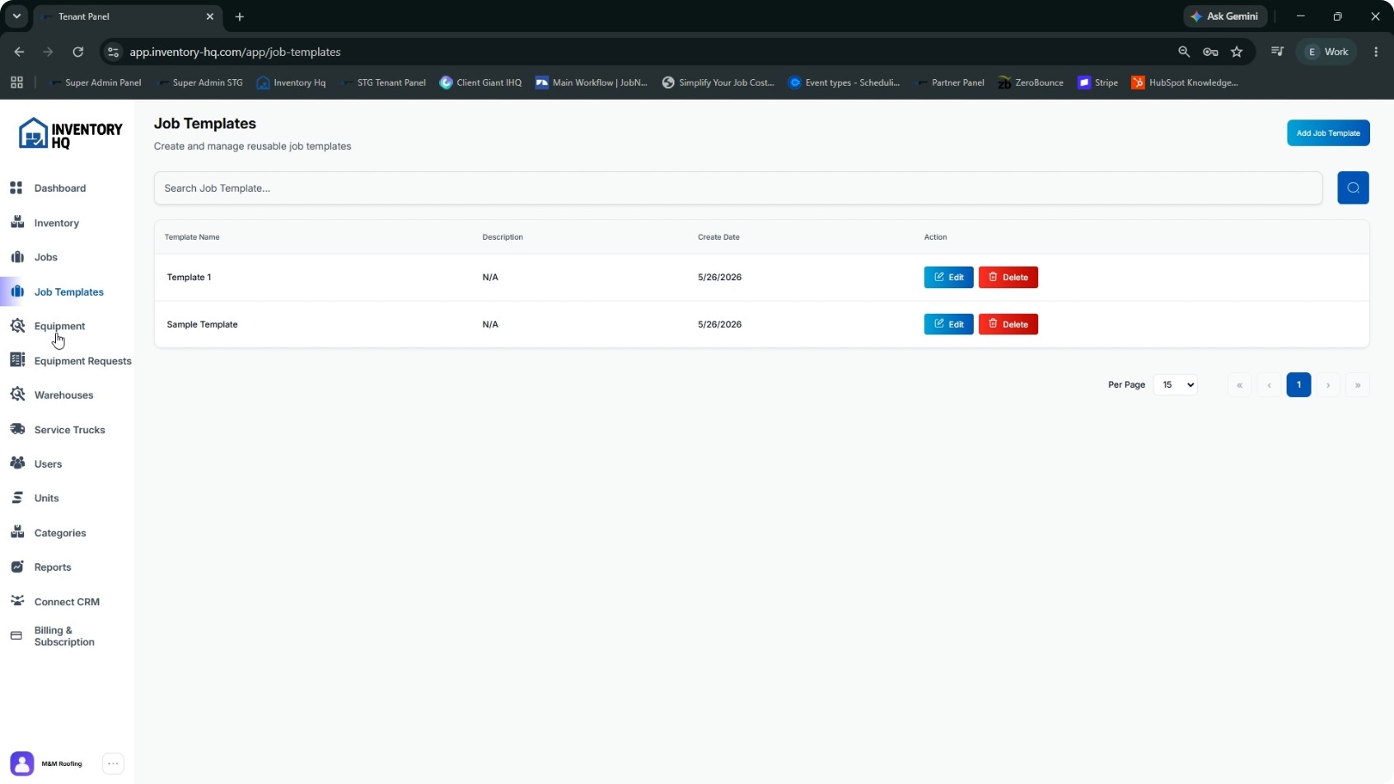Click the Create Date column header
The width and height of the screenshot is (1394, 784).
(718, 237)
